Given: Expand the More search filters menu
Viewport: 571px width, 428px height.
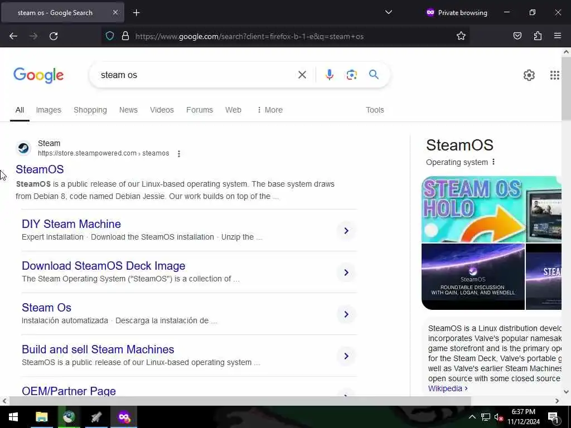Looking at the screenshot, I should click(270, 110).
